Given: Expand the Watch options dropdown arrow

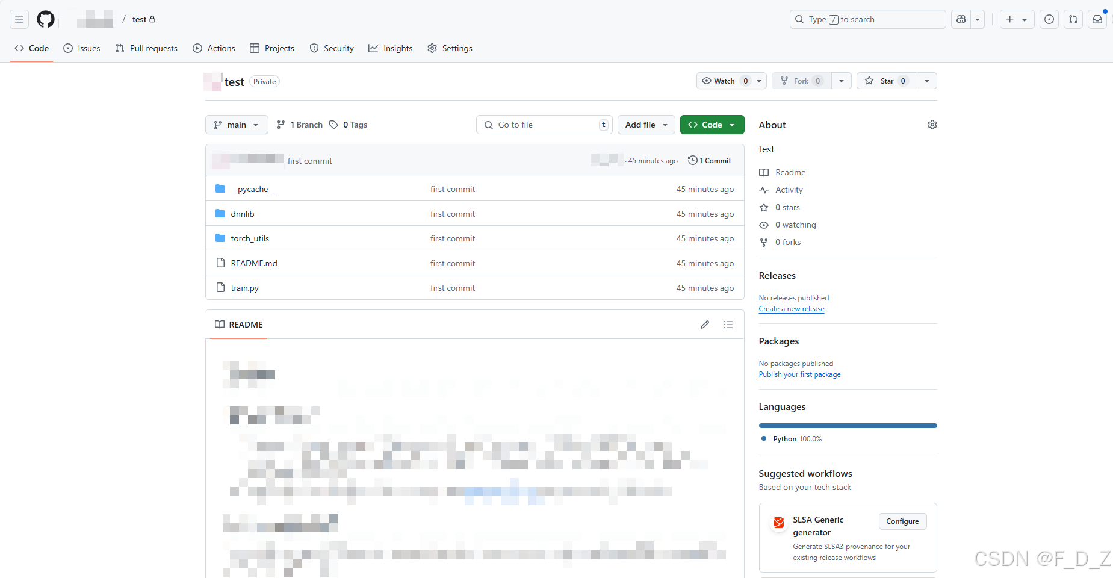Looking at the screenshot, I should point(759,81).
